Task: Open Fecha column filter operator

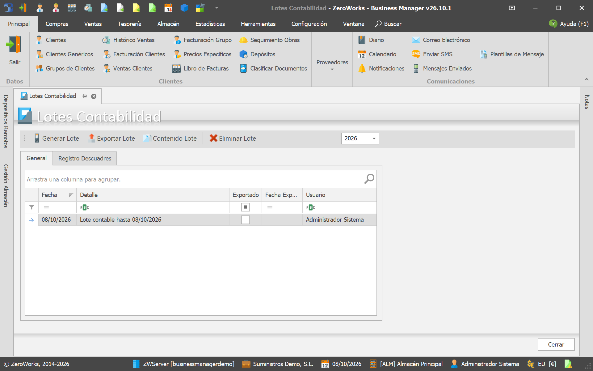Action: coord(46,207)
